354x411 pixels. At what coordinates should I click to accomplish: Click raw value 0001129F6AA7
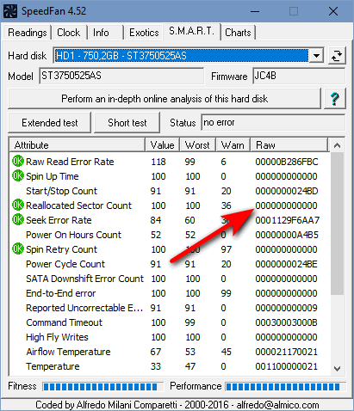pos(288,220)
